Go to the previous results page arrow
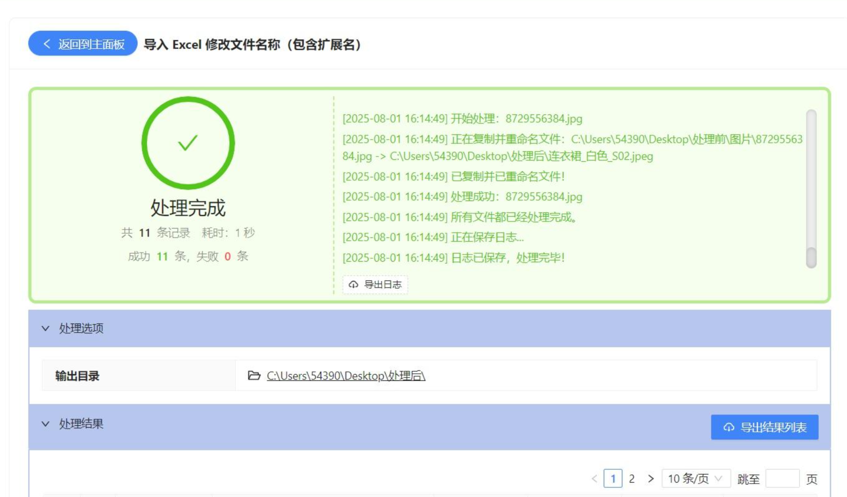Screen dimensions: 847x497 (x=594, y=478)
